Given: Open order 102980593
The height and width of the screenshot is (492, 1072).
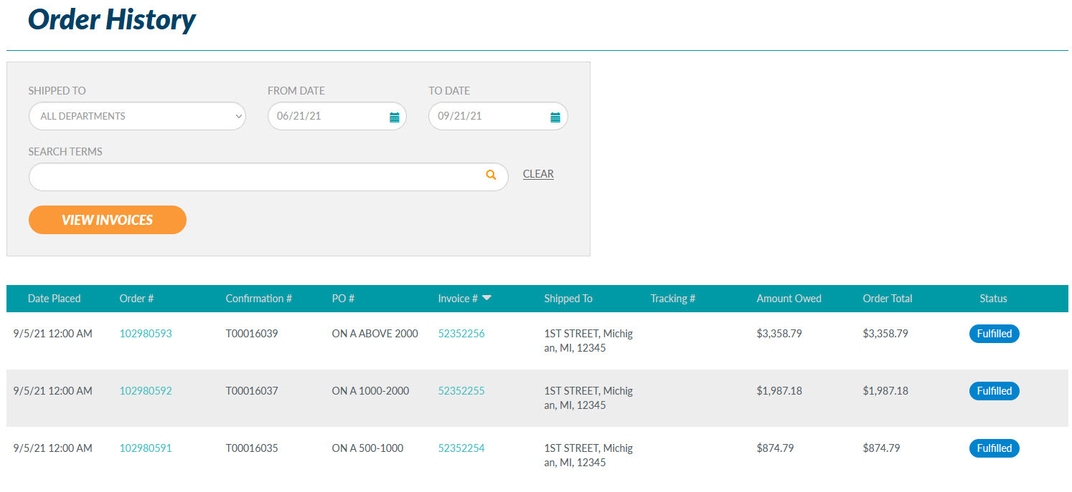Looking at the screenshot, I should click(x=146, y=334).
